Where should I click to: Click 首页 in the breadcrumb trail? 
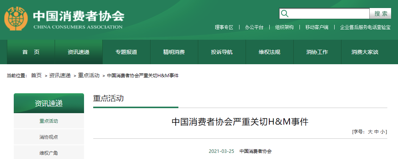click(36, 75)
